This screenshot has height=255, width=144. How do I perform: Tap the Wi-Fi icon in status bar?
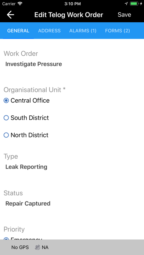pyautogui.click(x=20, y=4)
